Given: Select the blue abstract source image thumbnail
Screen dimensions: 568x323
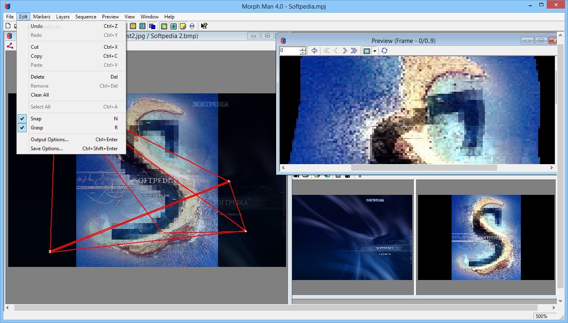Looking at the screenshot, I should click(x=352, y=237).
